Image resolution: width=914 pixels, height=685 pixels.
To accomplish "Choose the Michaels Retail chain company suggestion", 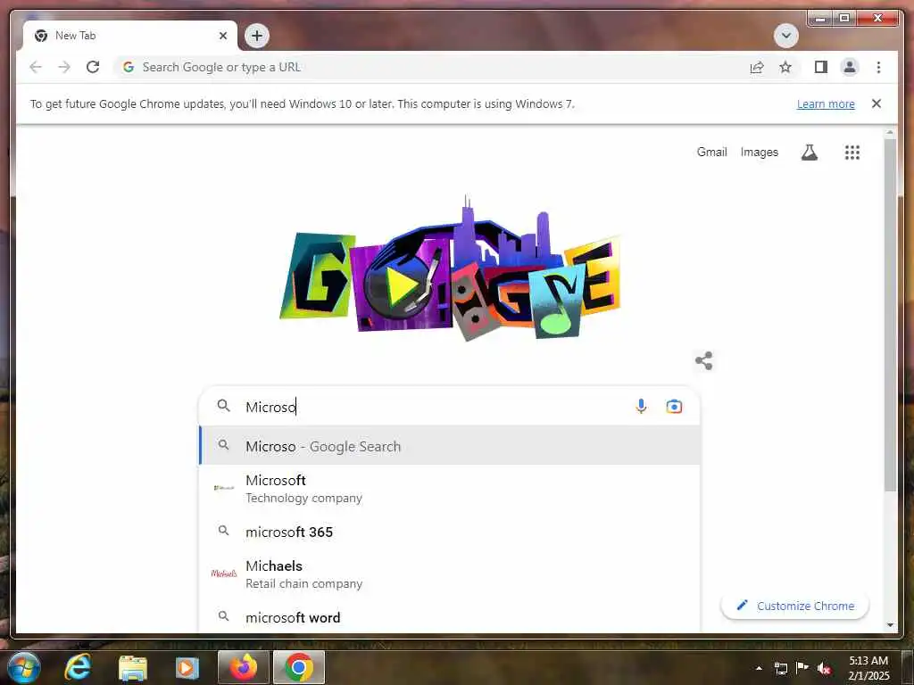I will [x=450, y=574].
